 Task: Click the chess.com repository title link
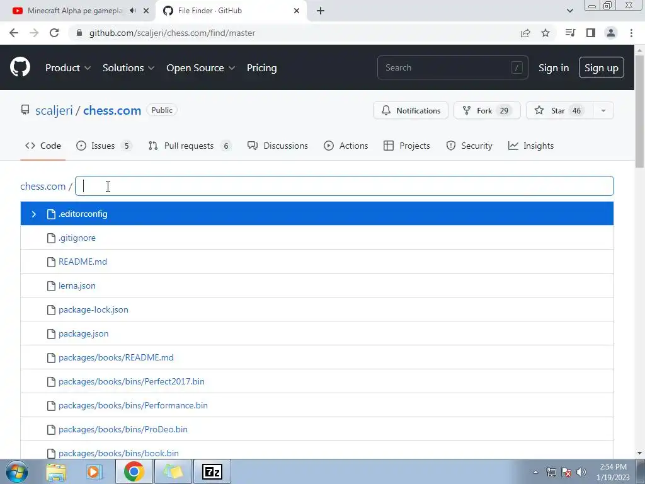pos(112,110)
